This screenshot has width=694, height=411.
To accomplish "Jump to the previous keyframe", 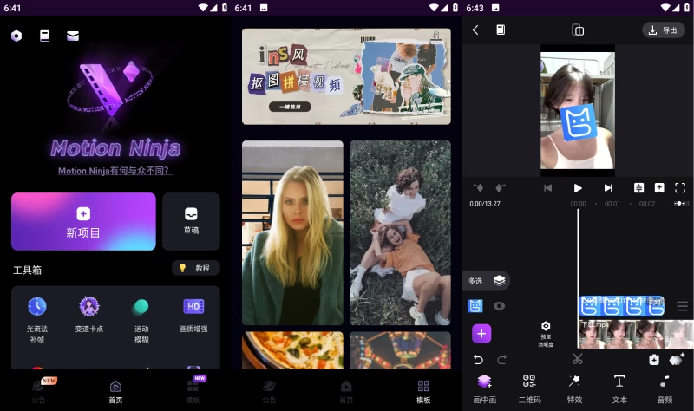I will coord(479,188).
